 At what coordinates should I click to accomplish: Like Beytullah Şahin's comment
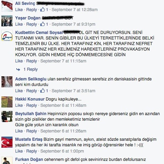(x=19, y=131)
